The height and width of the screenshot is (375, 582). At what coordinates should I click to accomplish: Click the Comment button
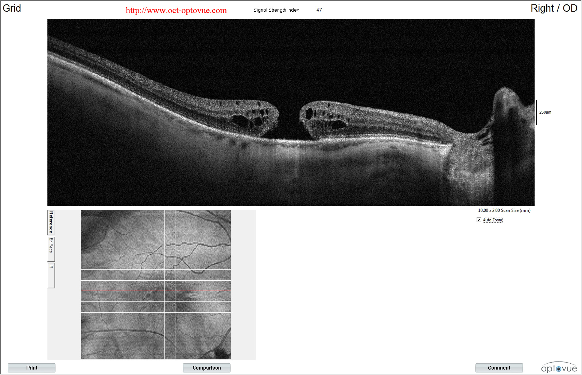coord(499,368)
